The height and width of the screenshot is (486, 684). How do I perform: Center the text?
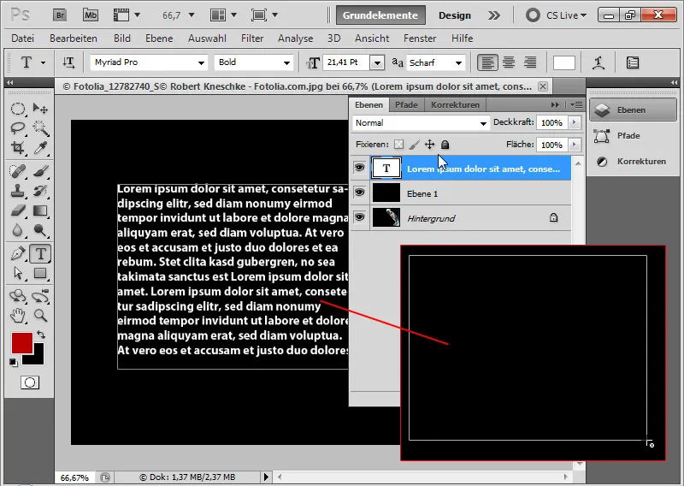(x=509, y=62)
